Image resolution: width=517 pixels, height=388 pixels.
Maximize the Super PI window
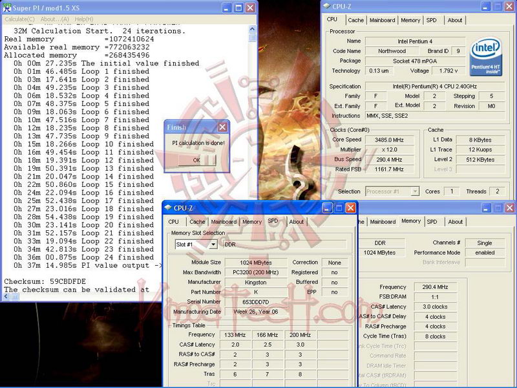point(238,8)
